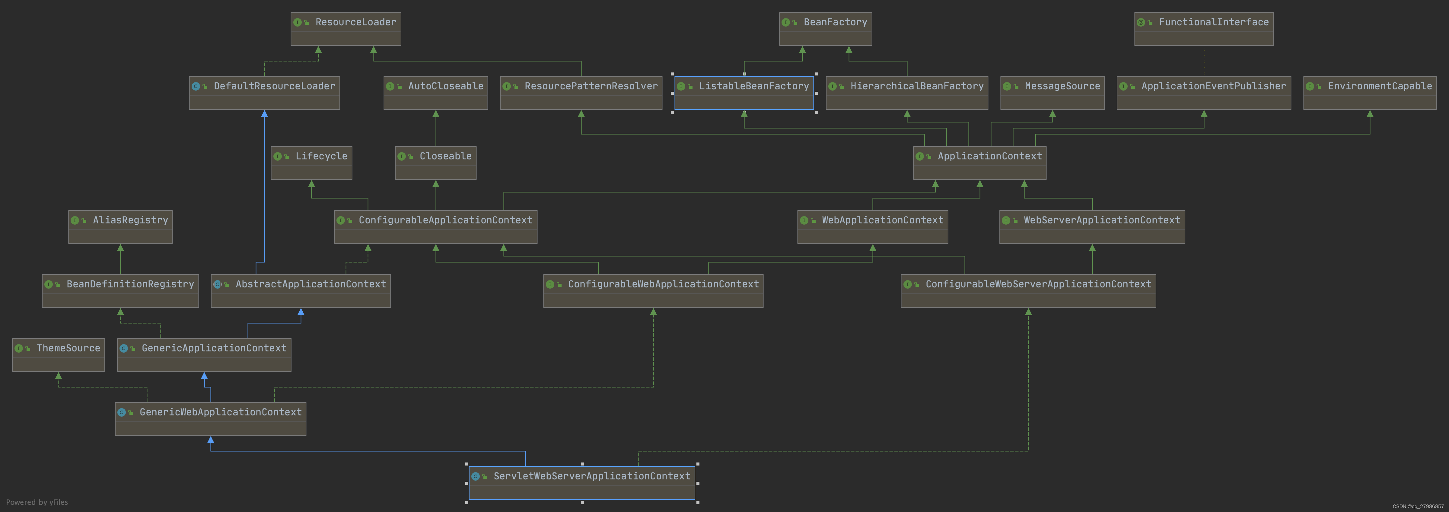Viewport: 1449px width, 512px height.
Task: Click the Closeable label text
Action: pos(445,156)
